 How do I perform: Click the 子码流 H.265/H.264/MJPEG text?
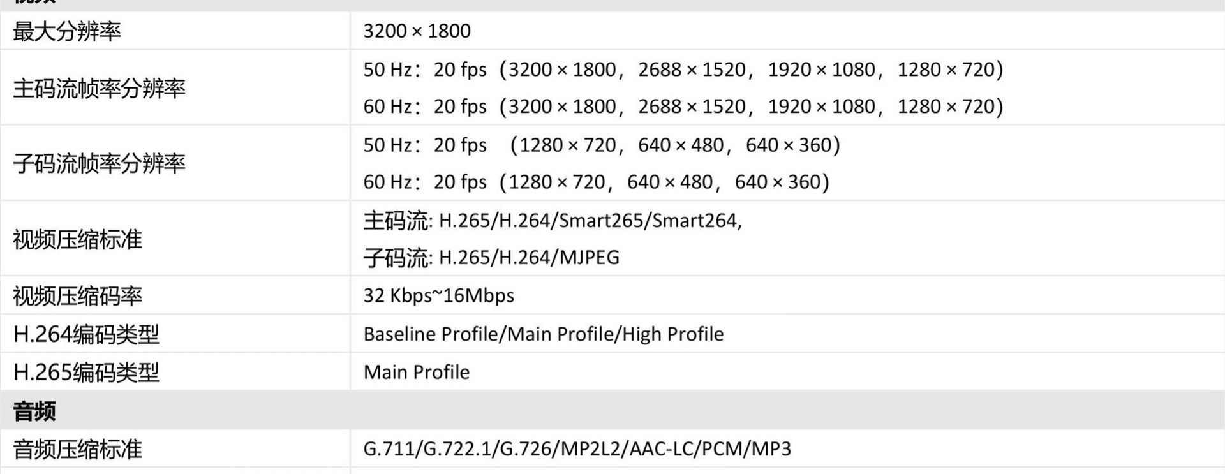(x=491, y=258)
